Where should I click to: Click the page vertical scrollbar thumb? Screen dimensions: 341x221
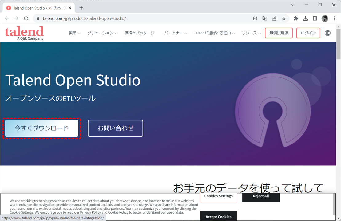click(339, 44)
